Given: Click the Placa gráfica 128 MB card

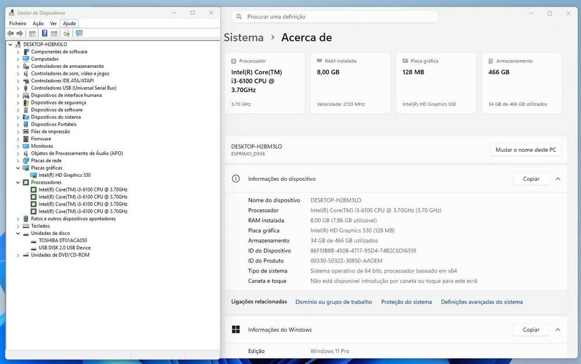Looking at the screenshot, I should point(436,83).
